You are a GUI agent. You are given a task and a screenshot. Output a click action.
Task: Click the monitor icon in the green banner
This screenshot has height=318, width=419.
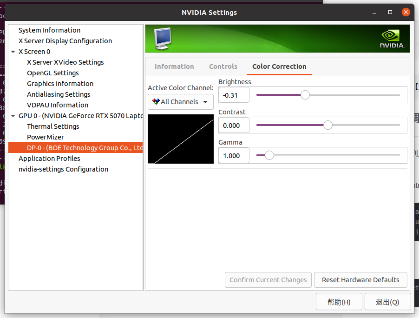point(163,39)
